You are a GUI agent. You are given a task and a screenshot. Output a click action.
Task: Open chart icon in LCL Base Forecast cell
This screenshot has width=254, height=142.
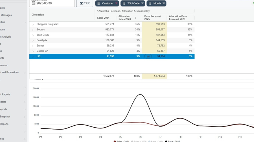click(148, 56)
